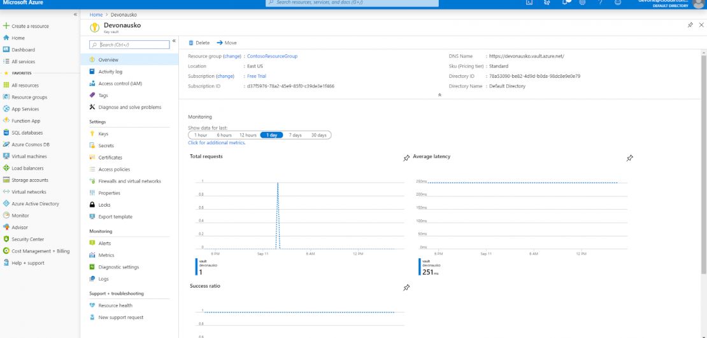Select the 7 days time range
This screenshot has height=338, width=707.
(296, 135)
